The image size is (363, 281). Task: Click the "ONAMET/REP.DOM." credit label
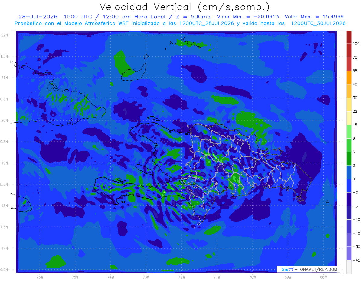click(x=319, y=269)
